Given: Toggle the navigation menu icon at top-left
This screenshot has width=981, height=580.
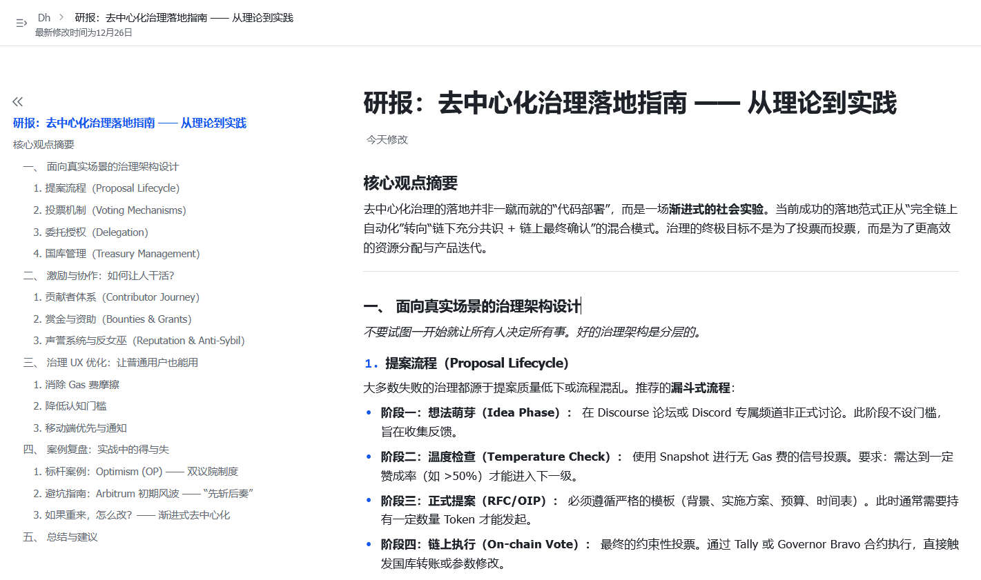Looking at the screenshot, I should (21, 23).
